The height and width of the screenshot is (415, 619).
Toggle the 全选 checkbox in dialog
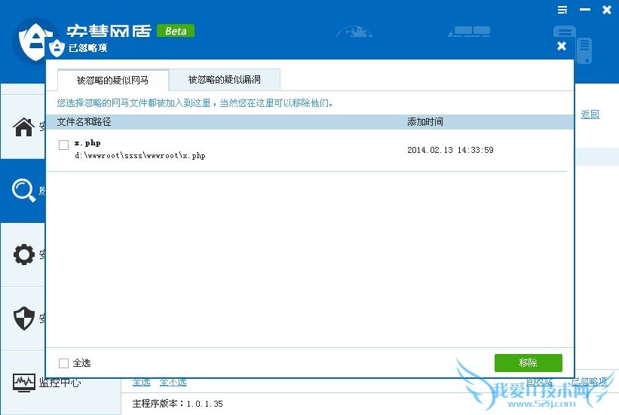click(64, 363)
